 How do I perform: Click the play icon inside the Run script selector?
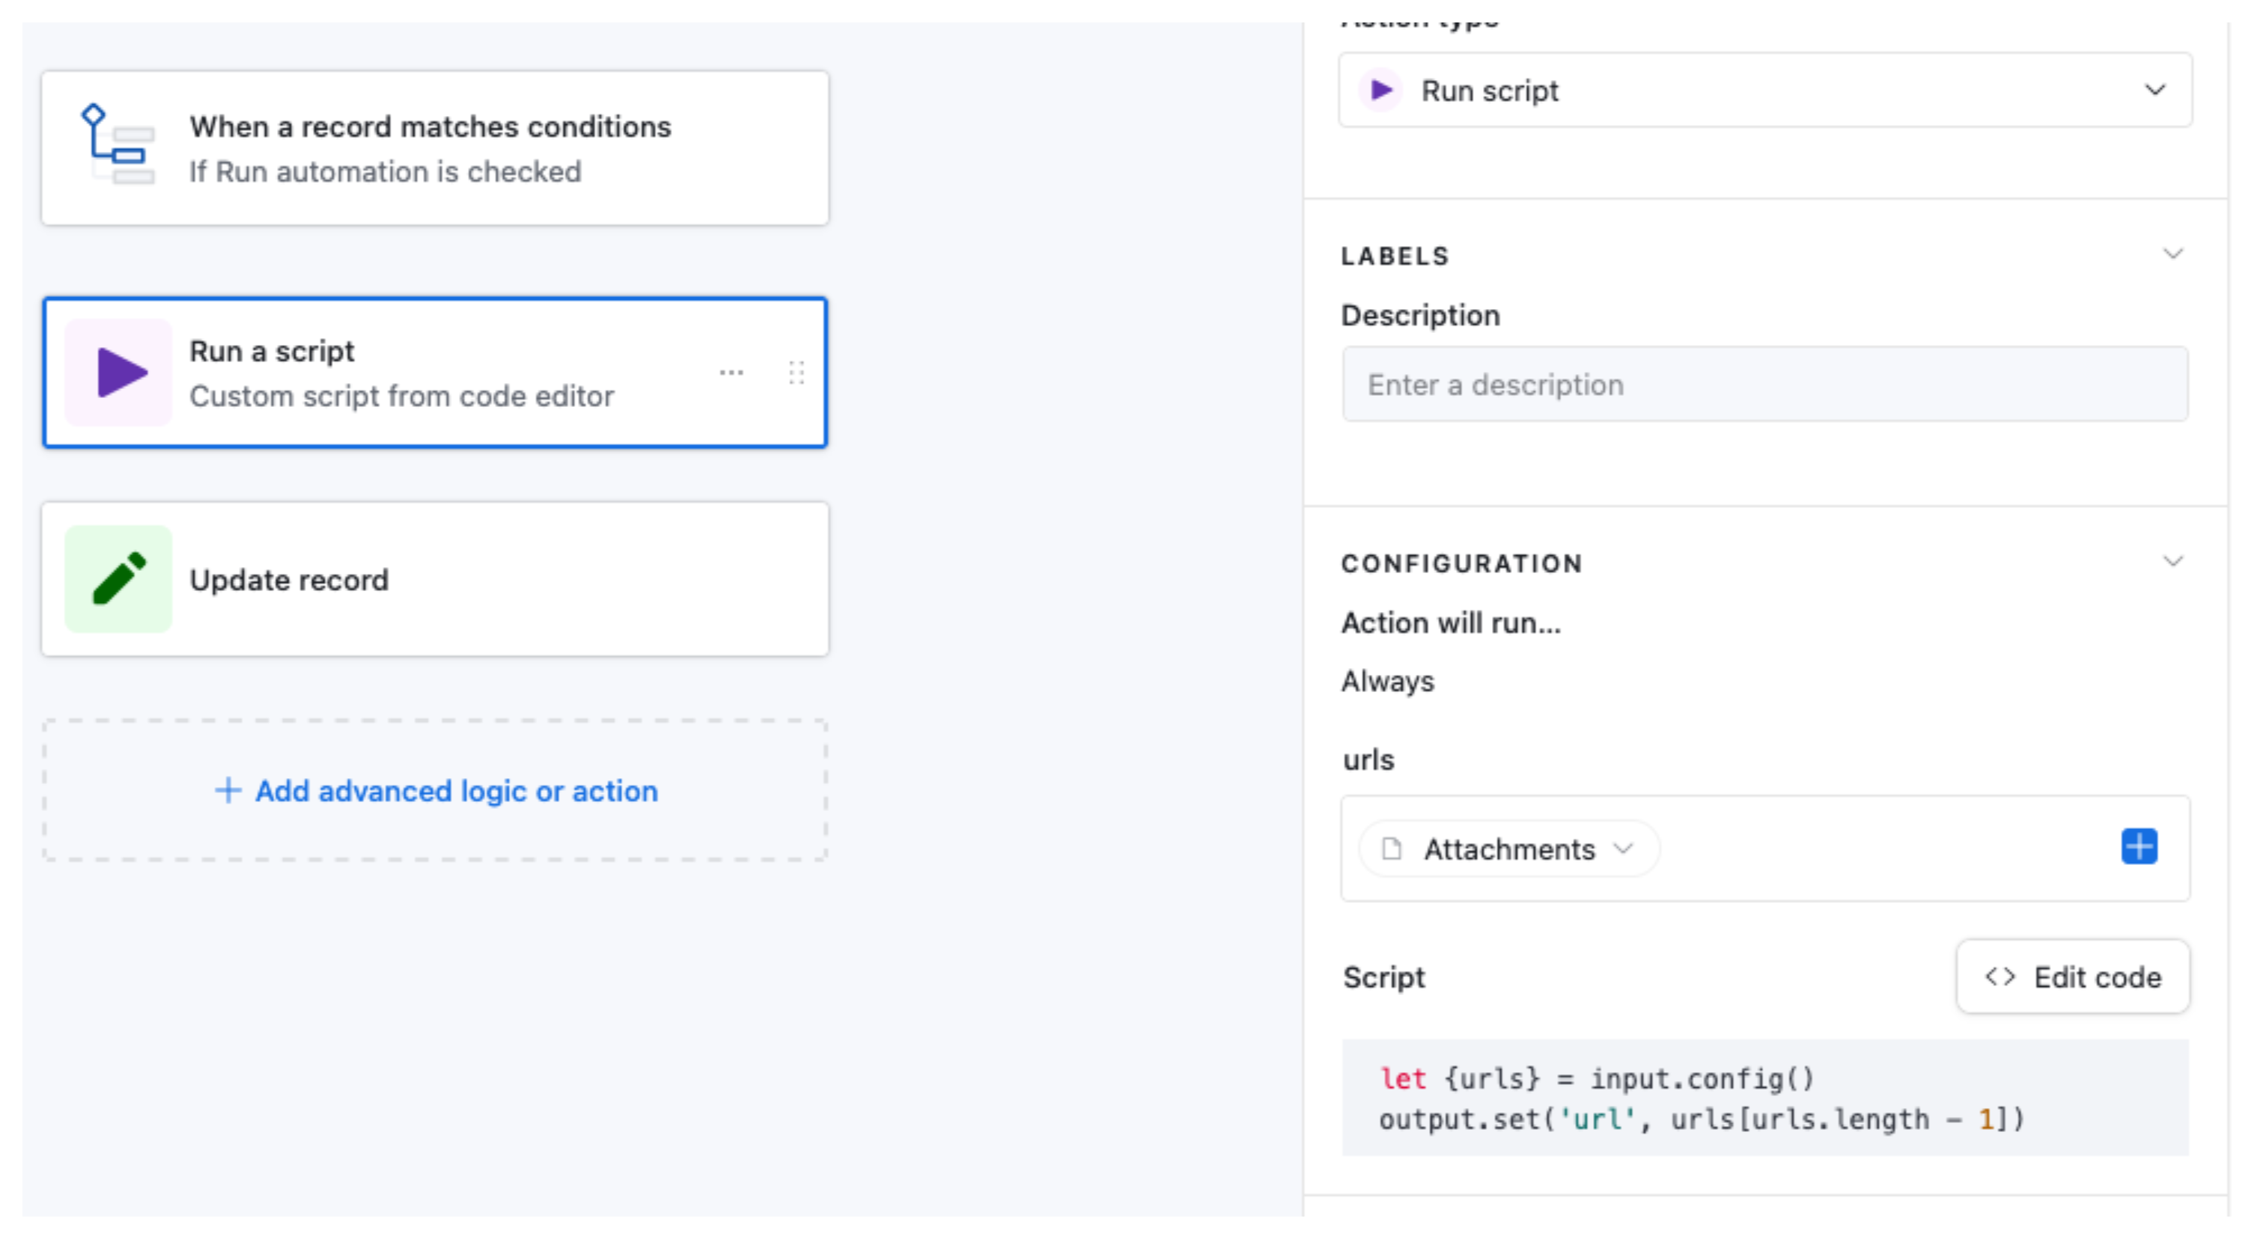tap(1380, 90)
